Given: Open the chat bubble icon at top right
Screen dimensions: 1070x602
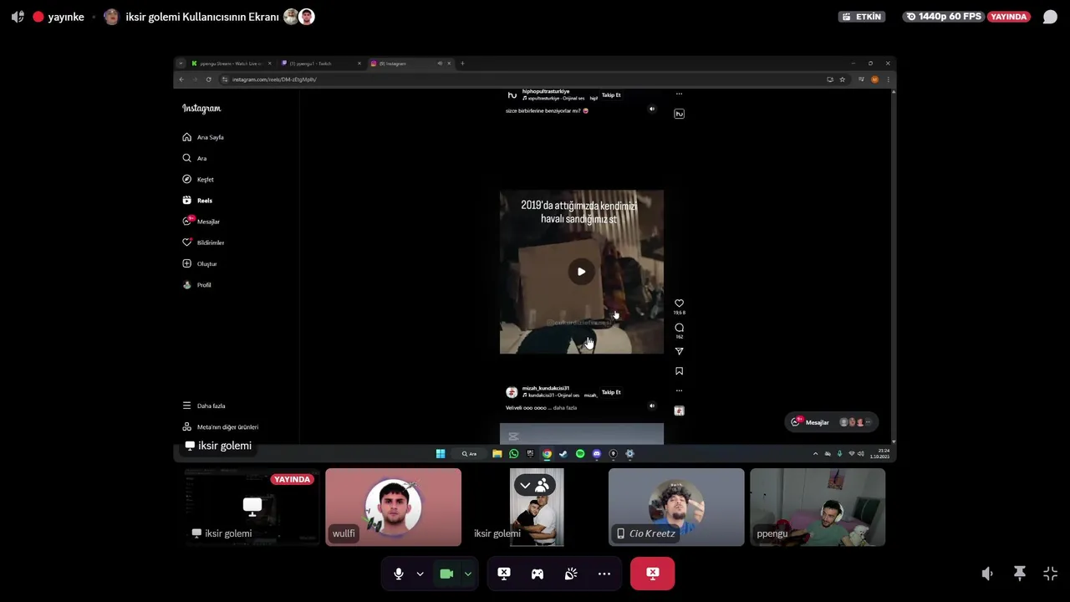Looking at the screenshot, I should point(1050,17).
